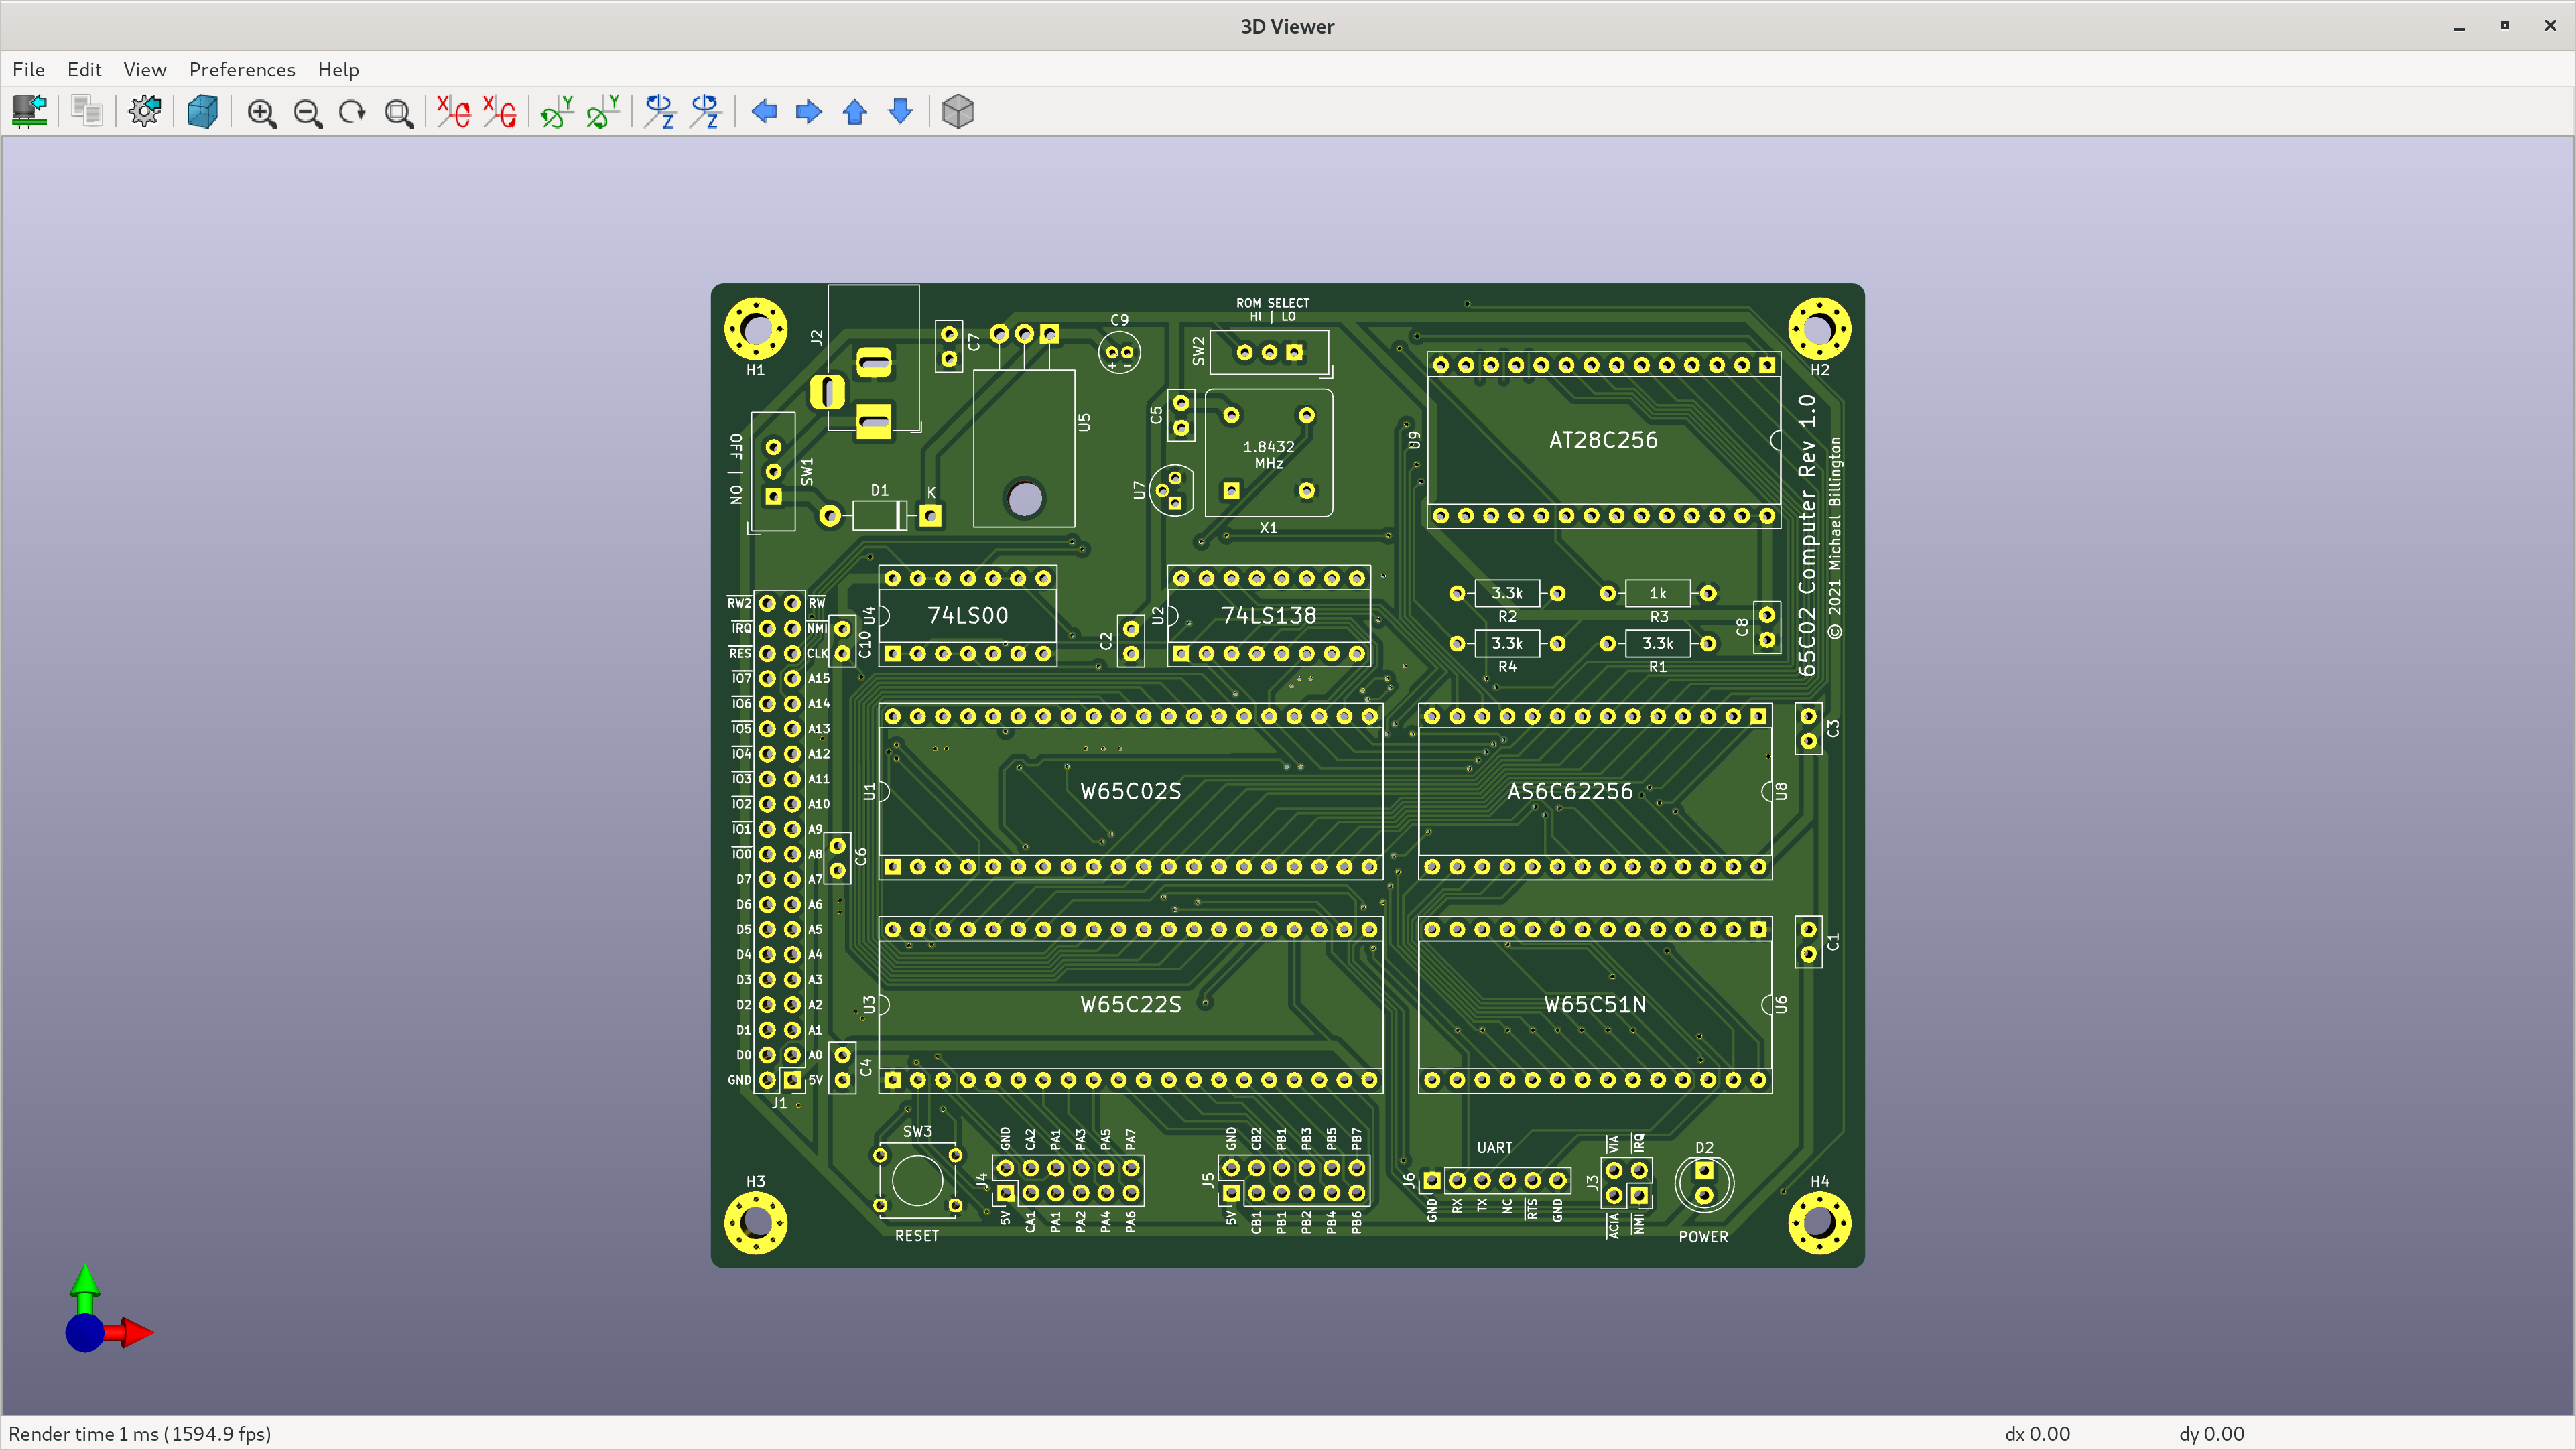Image resolution: width=2576 pixels, height=1450 pixels.
Task: Open 3D viewer settings gear icon
Action: click(145, 111)
